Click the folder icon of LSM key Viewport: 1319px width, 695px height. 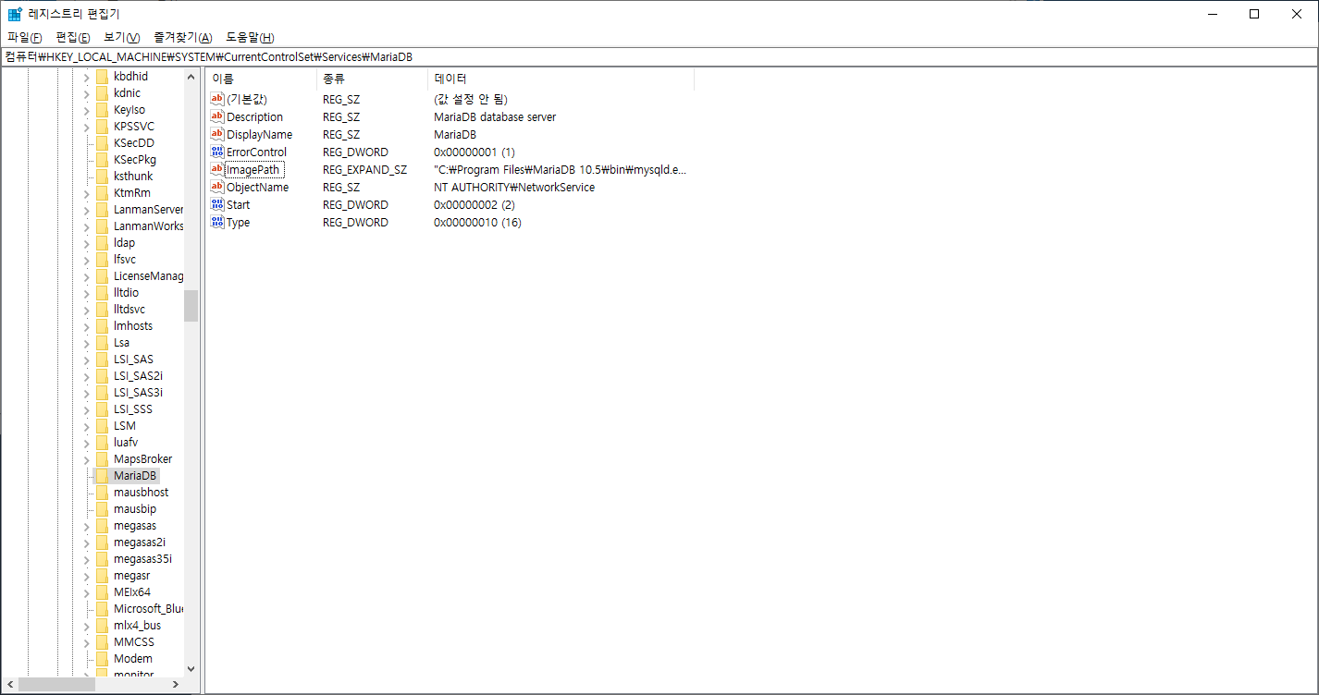tap(102, 425)
